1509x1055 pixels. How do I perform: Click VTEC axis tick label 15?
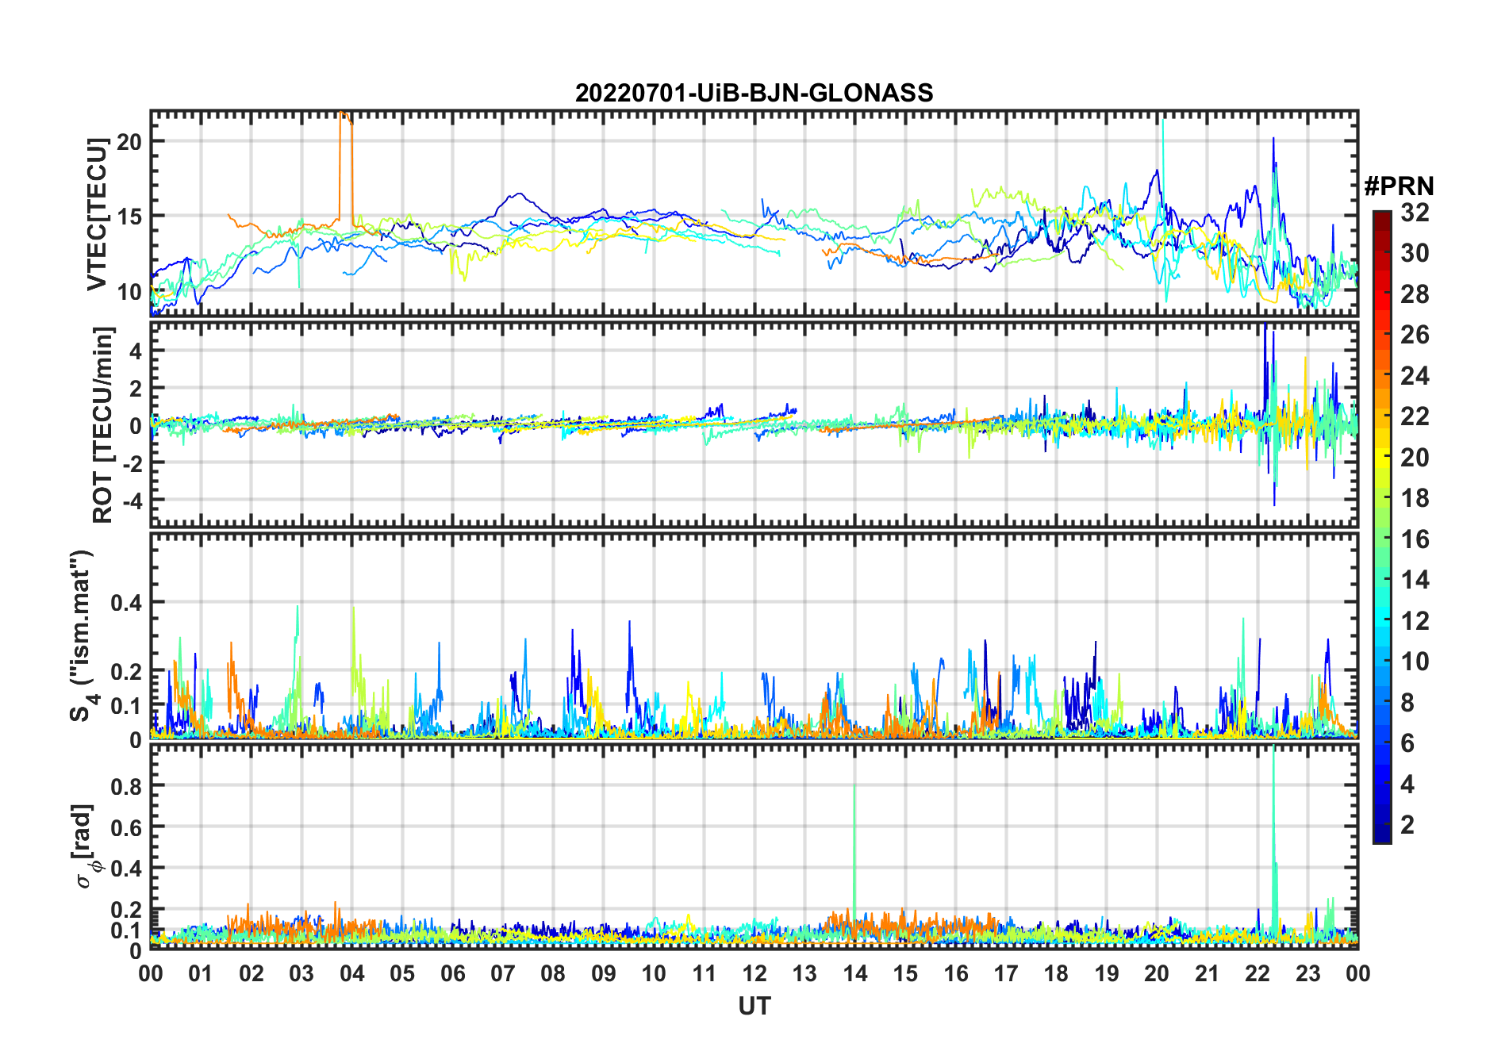(x=129, y=216)
